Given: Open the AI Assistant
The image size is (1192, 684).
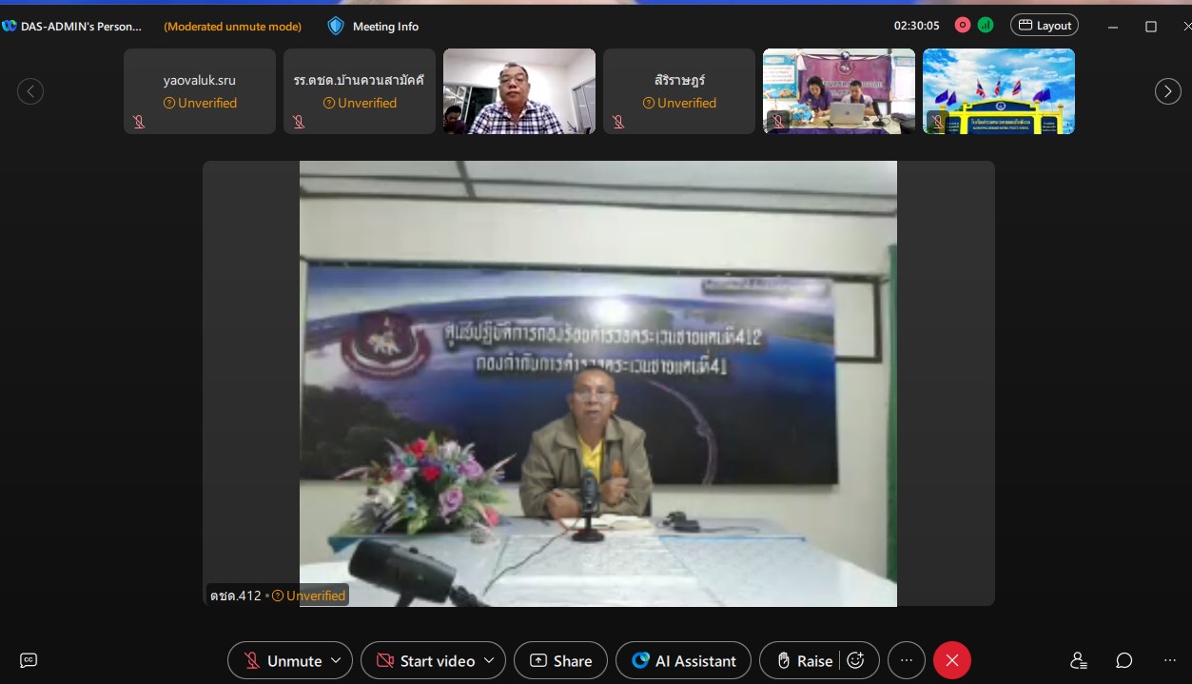Looking at the screenshot, I should tap(683, 660).
